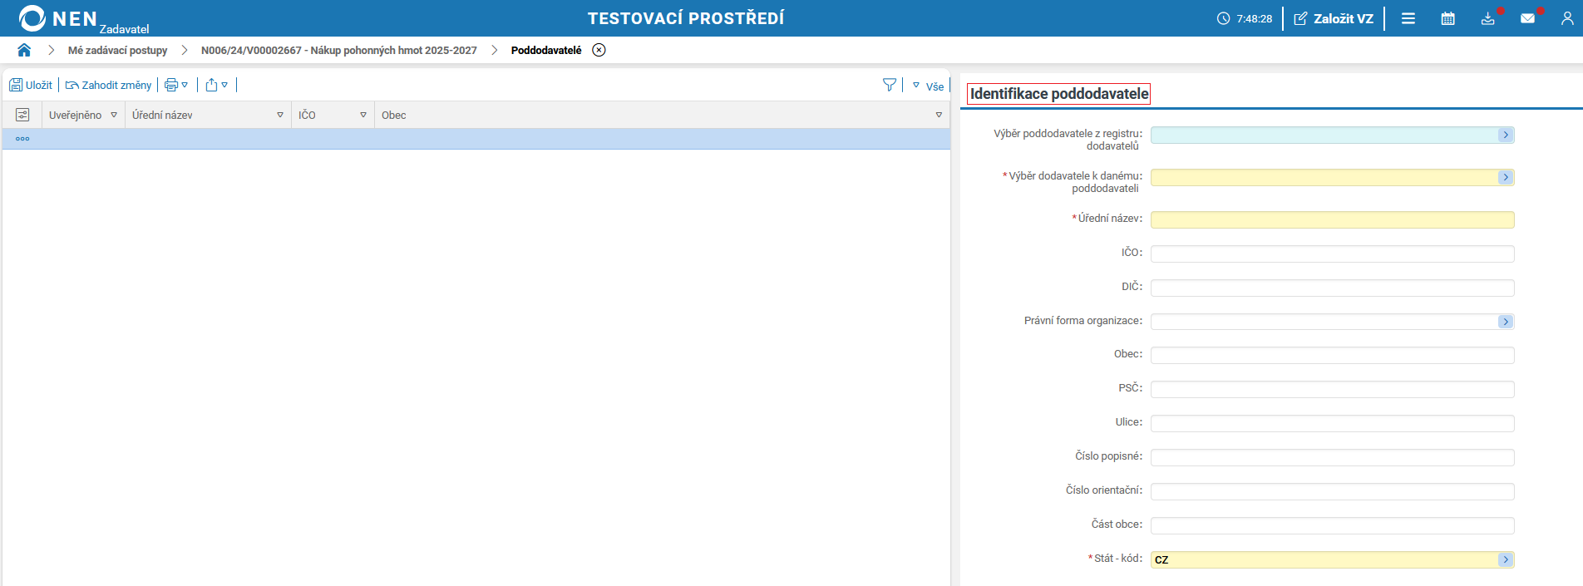The height and width of the screenshot is (586, 1583).
Task: Open the calendar icon in header
Action: click(1447, 18)
